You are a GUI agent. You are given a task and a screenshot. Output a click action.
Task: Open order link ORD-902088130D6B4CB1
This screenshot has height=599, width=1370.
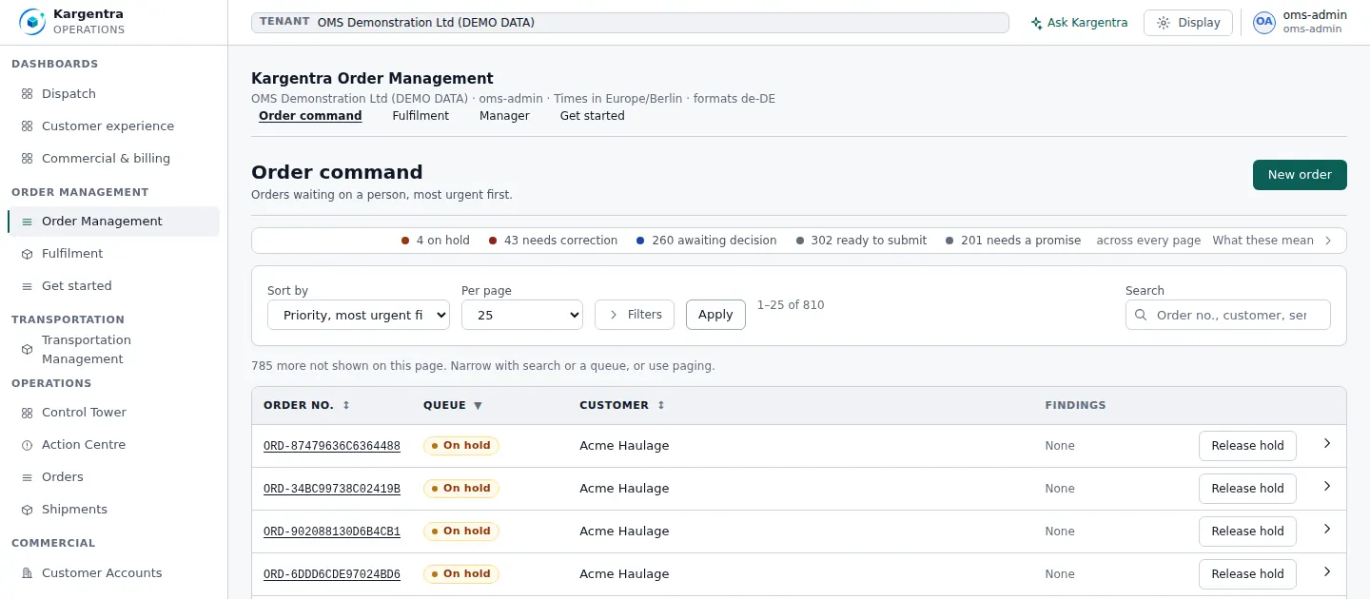click(332, 531)
